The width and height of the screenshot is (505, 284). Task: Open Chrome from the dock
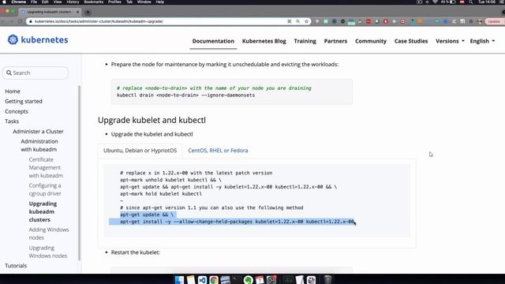click(x=214, y=279)
